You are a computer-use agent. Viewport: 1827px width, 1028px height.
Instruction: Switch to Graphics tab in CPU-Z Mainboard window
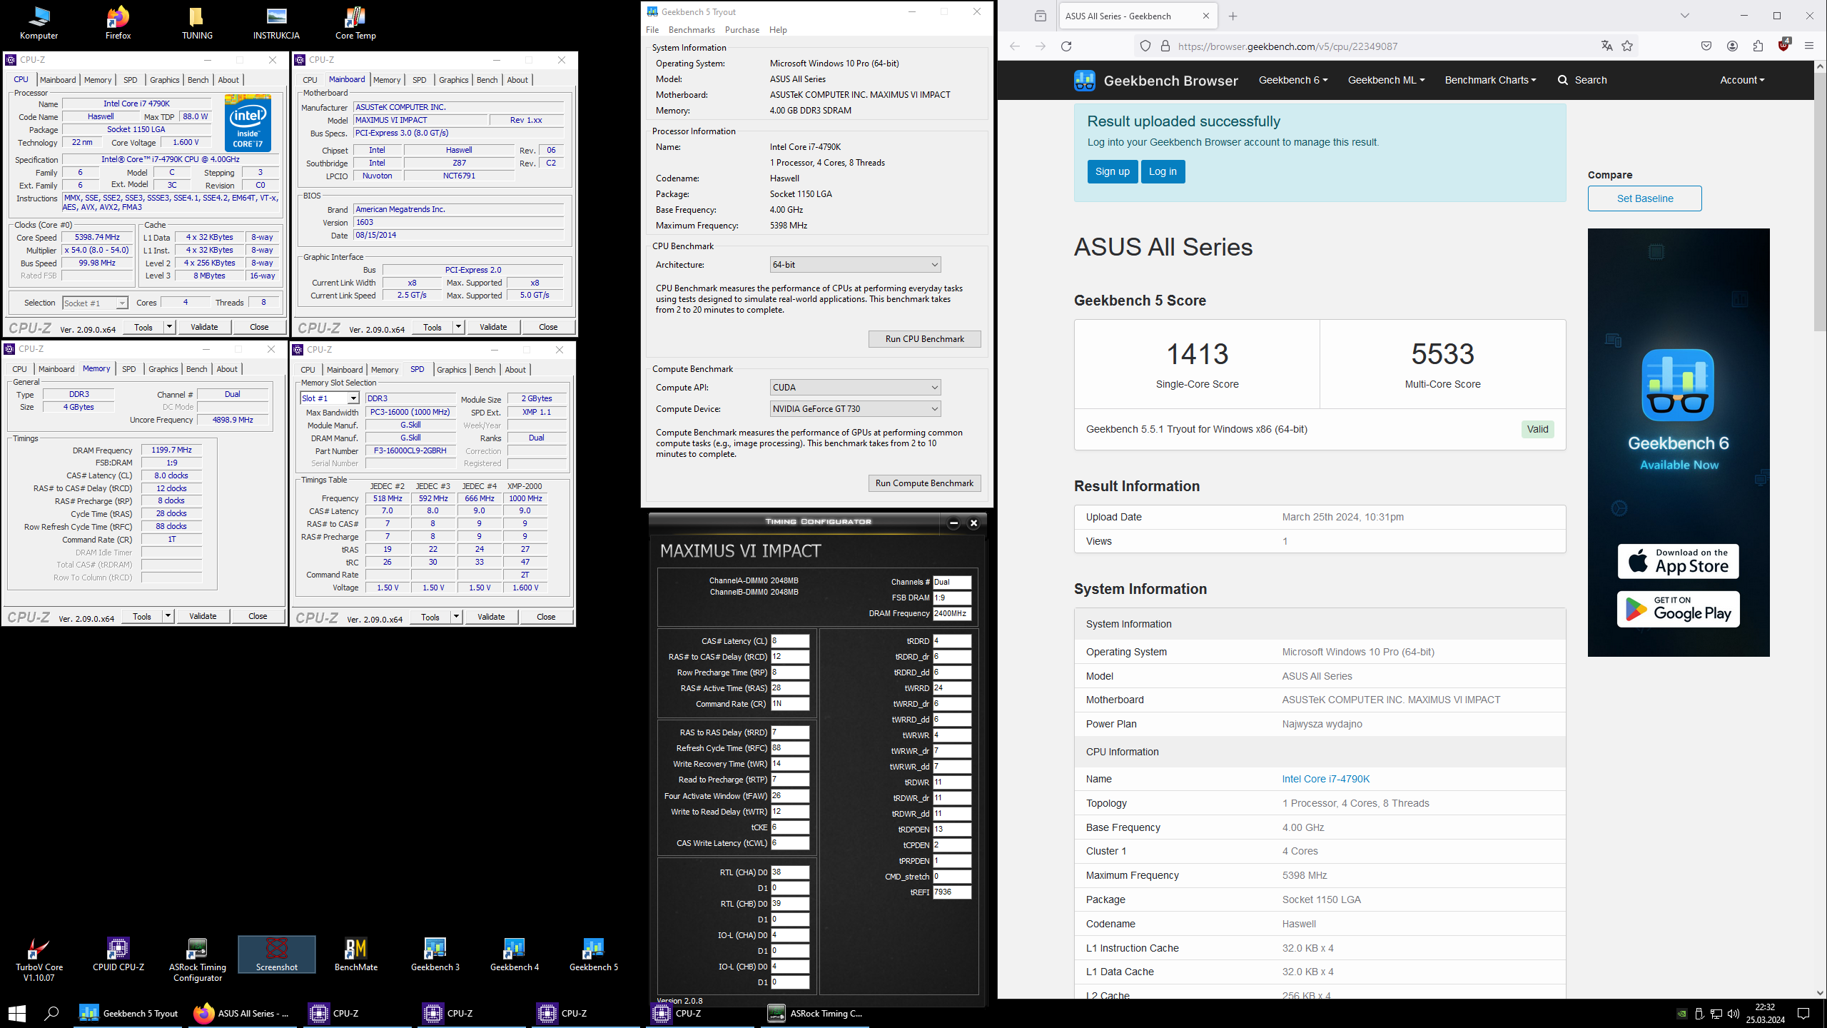click(x=454, y=80)
